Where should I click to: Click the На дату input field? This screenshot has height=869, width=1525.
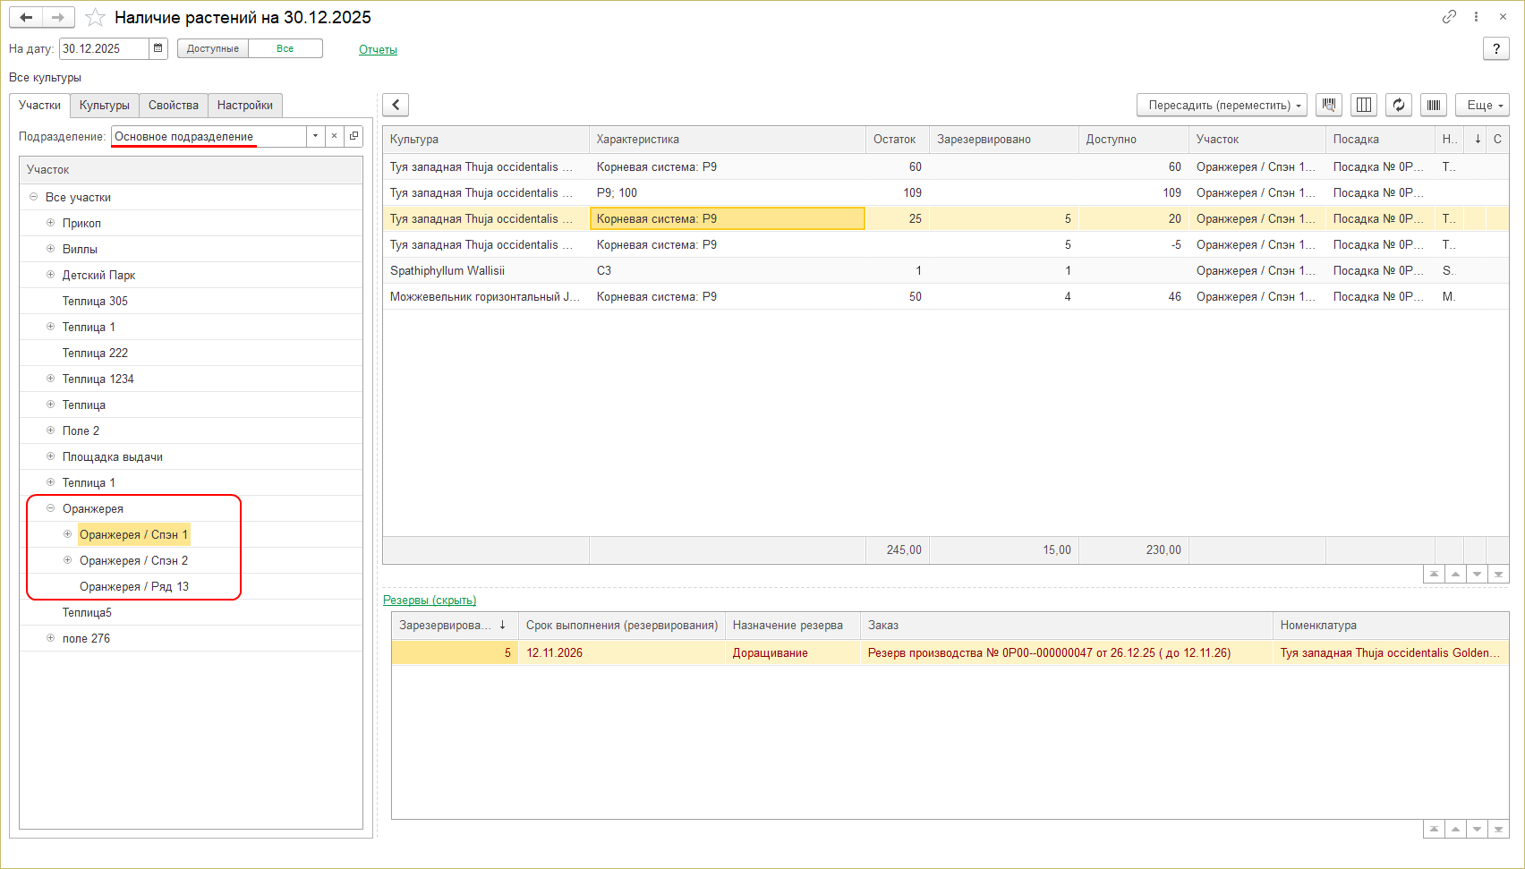coord(103,48)
